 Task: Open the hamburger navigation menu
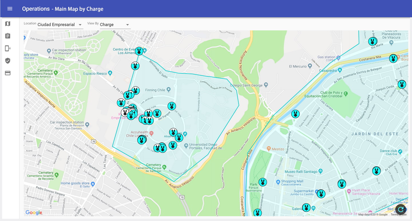pos(10,9)
